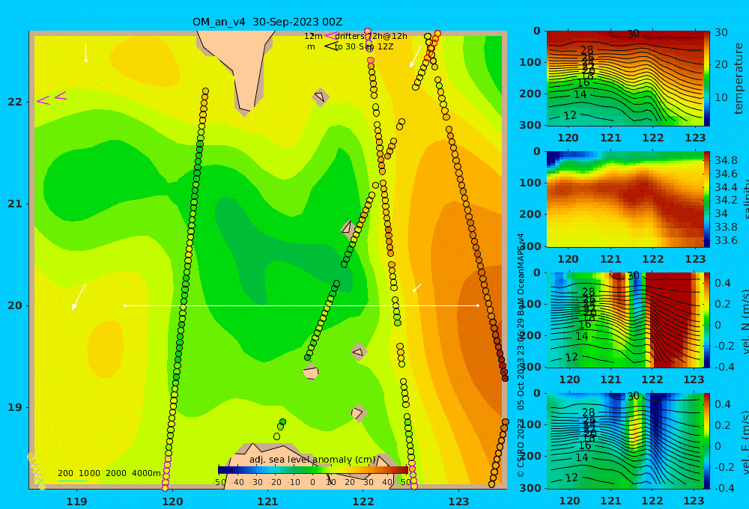Click the "-0.4" tick on vel. N scale
The width and height of the screenshot is (749, 509).
click(723, 367)
